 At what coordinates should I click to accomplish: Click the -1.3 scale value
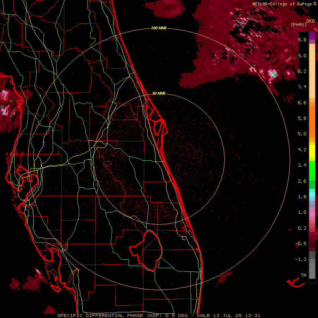point(301,259)
